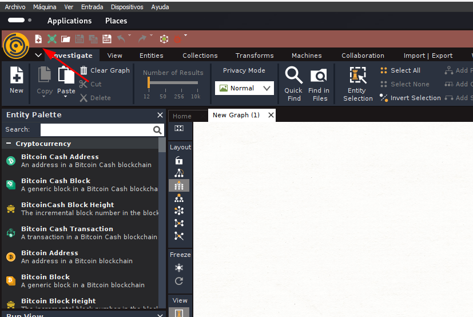Toggle the layout lock icon under Layout
The width and height of the screenshot is (473, 317).
(179, 160)
